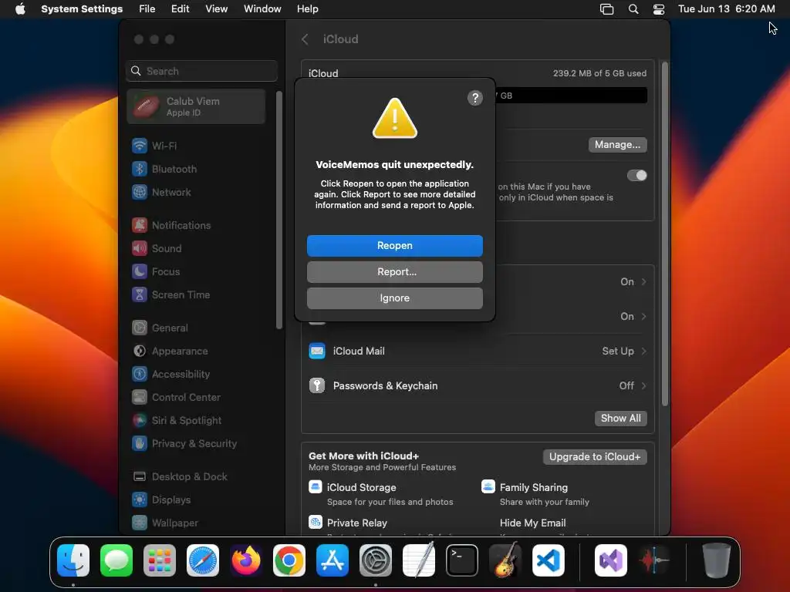The image size is (790, 592).
Task: Expand the iCloud Mail Set Up row
Action: click(x=478, y=351)
